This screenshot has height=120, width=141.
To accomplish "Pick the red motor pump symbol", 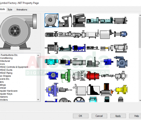I will [x=93, y=76].
